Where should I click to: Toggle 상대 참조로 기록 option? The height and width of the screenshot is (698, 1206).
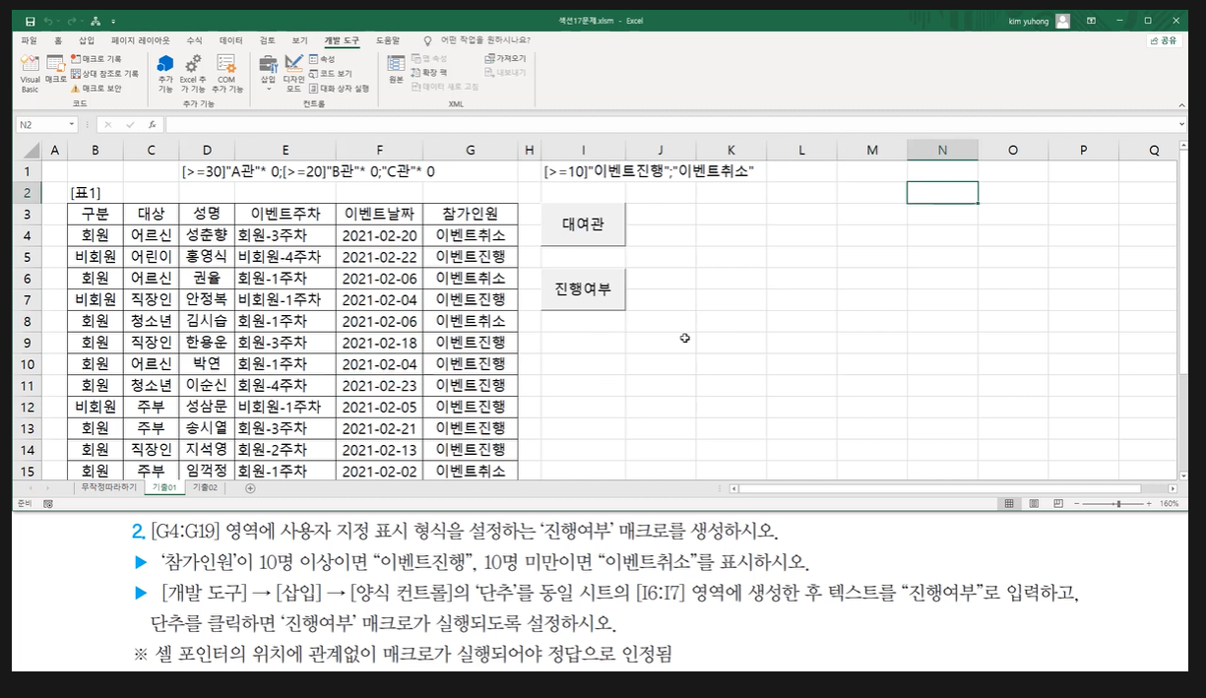pos(104,74)
